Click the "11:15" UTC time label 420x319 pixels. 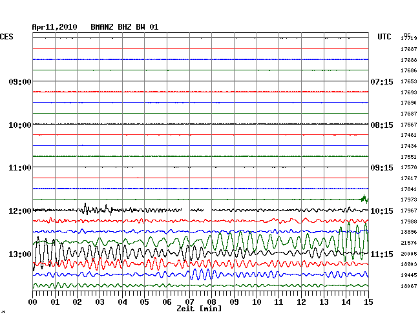[x=382, y=254]
